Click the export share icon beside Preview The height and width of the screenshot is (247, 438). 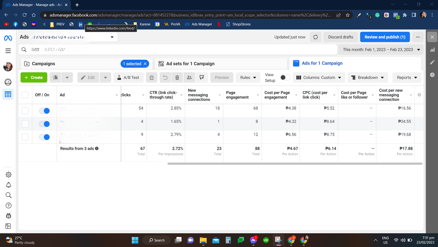click(x=202, y=78)
